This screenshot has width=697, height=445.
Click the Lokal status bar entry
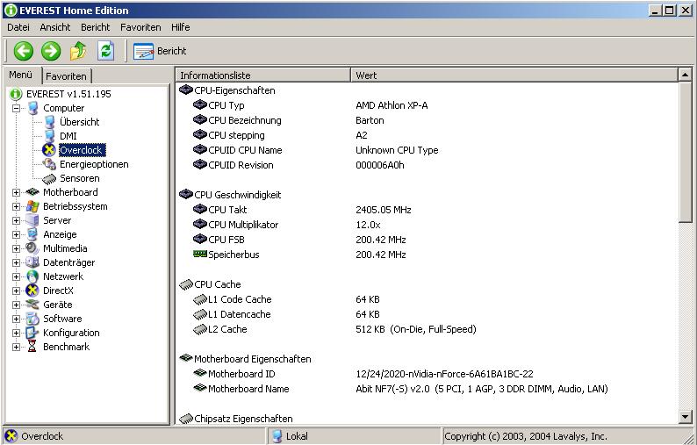(354, 436)
